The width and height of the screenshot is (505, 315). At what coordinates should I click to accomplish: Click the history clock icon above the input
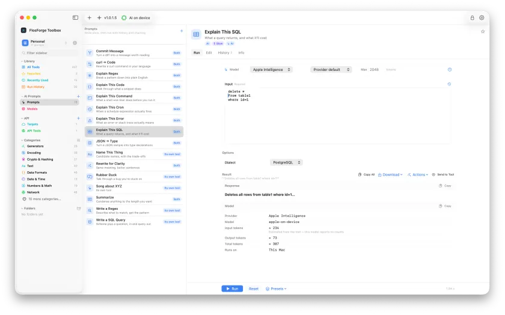click(x=449, y=84)
